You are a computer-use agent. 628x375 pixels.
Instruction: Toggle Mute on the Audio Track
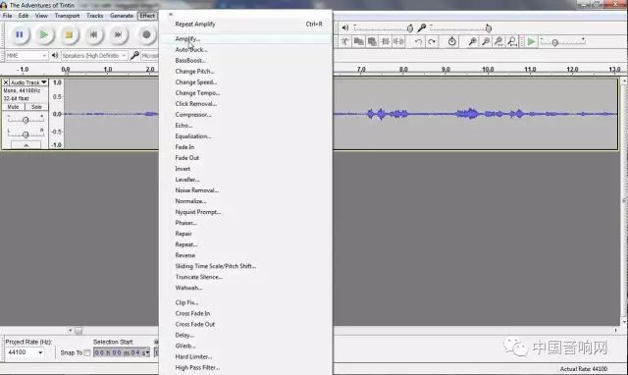click(x=13, y=107)
